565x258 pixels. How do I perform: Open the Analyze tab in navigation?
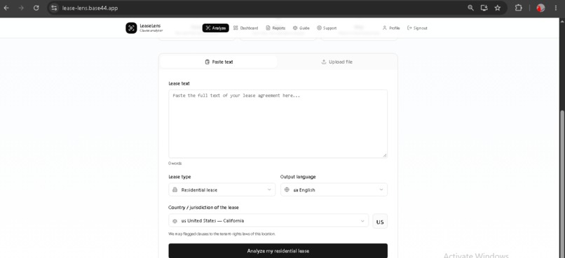215,28
